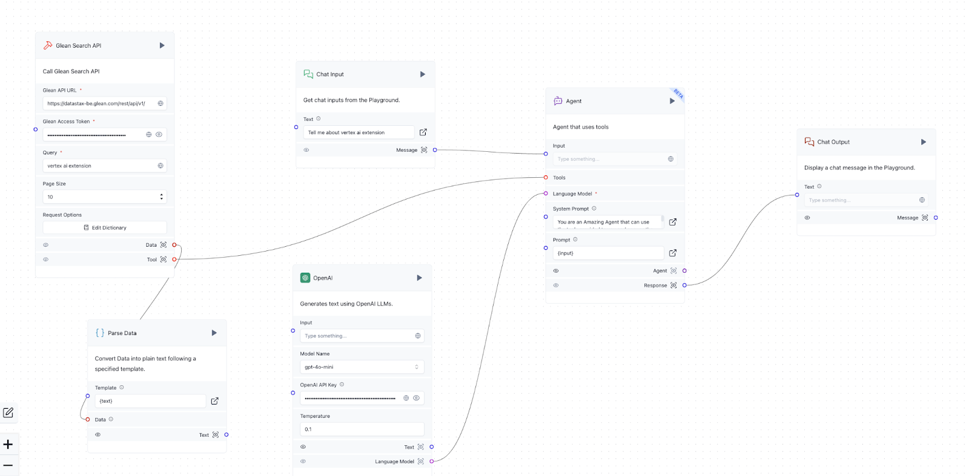Image resolution: width=969 pixels, height=476 pixels.
Task: Inspect Parse Data Text output icon
Action: pyautogui.click(x=216, y=435)
